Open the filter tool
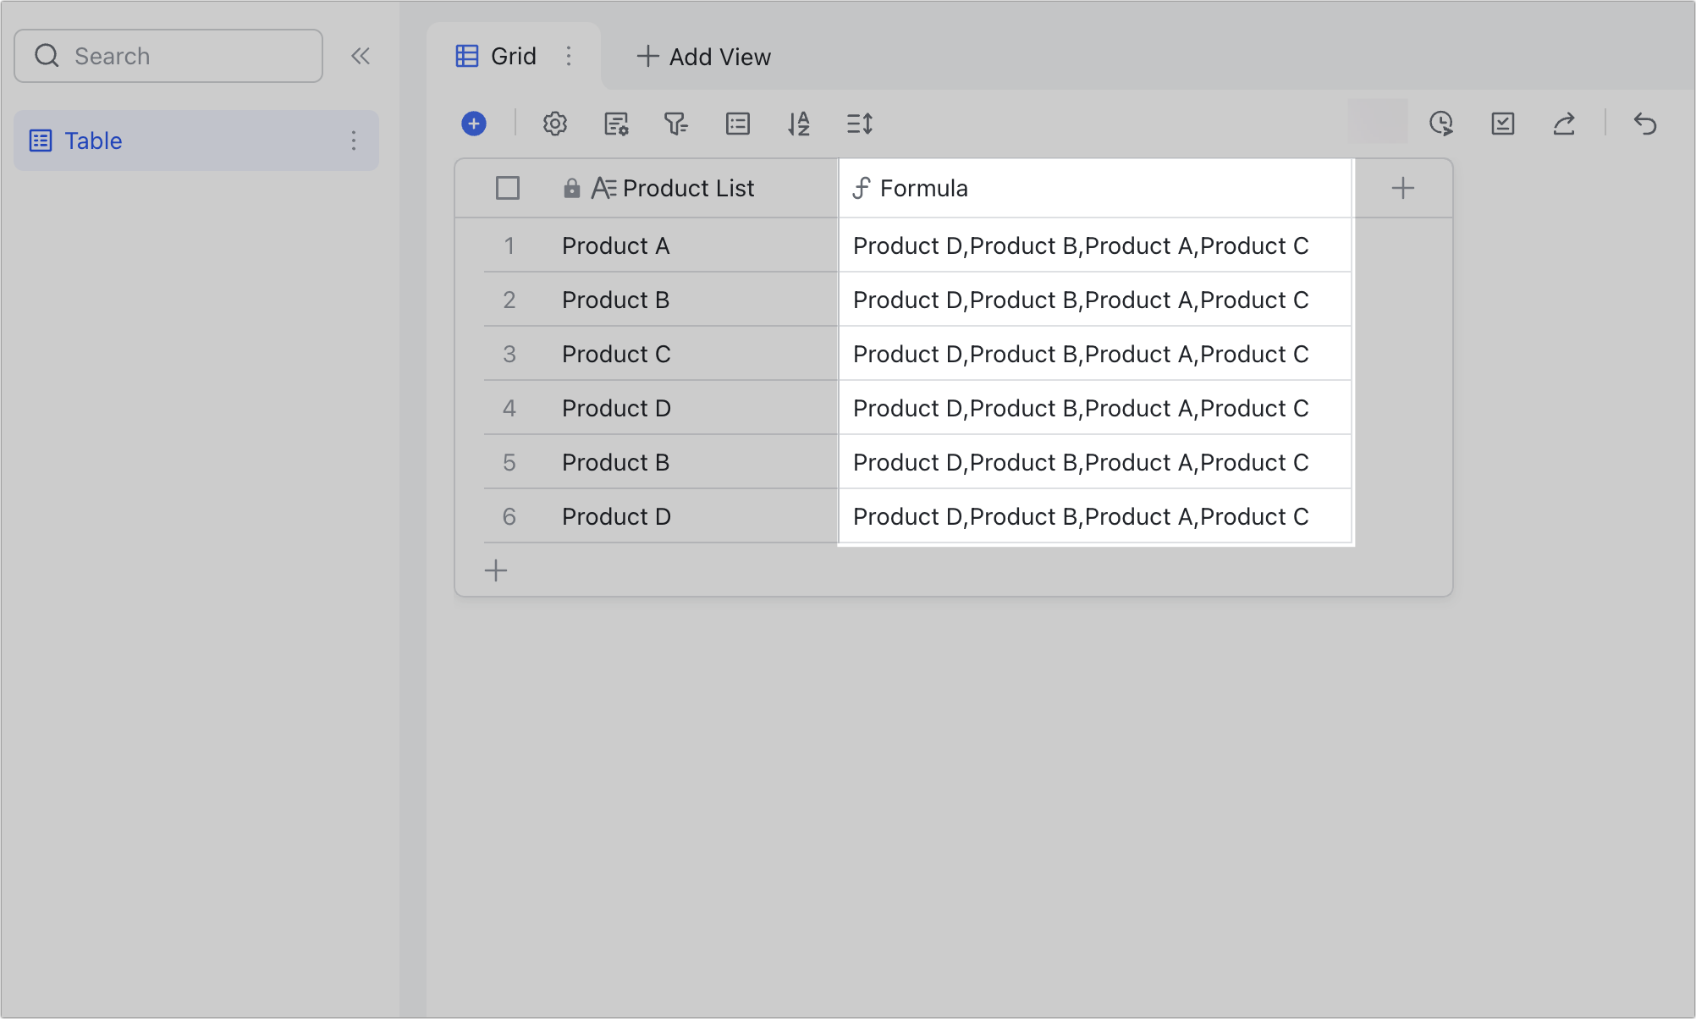This screenshot has width=1696, height=1019. tap(676, 124)
